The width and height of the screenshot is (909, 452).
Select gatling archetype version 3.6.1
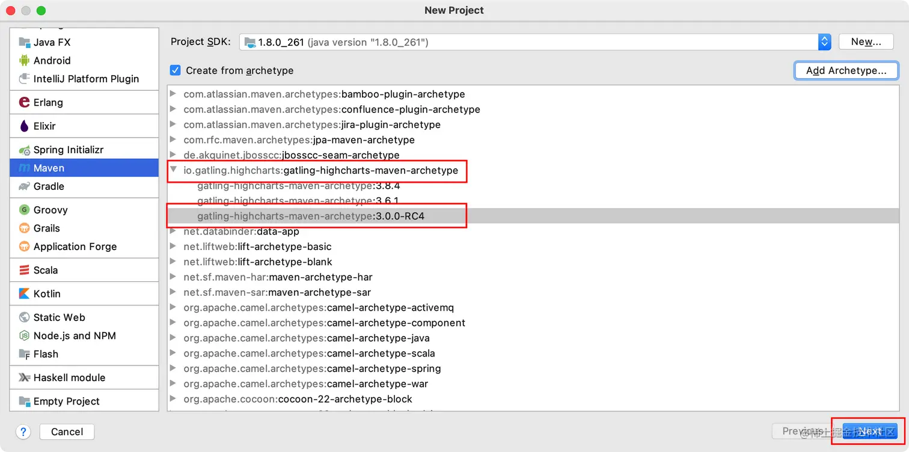coord(533,201)
